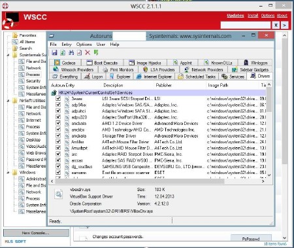
Task: Click the WSCC search input field
Action: [x=246, y=25]
